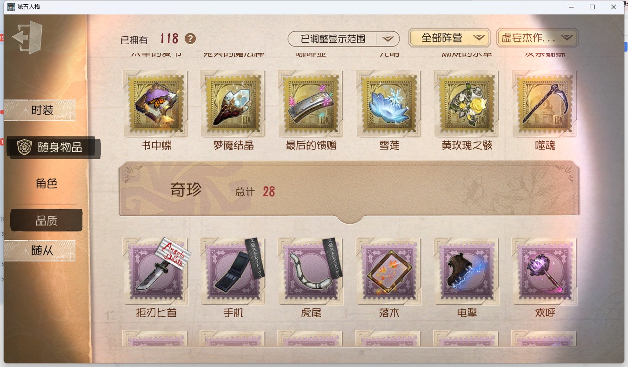Sort by 角色 option
This screenshot has width=628, height=367.
click(47, 183)
